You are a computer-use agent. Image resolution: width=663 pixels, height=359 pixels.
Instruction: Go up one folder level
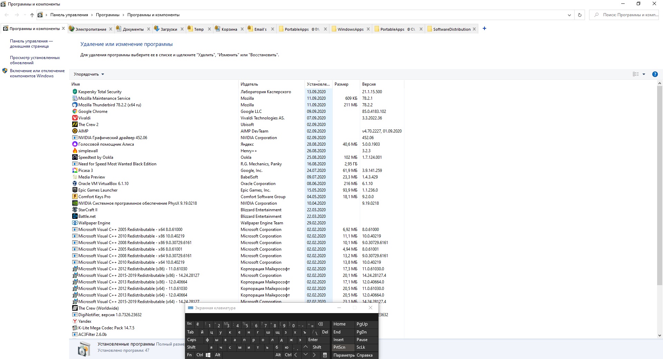coord(32,15)
